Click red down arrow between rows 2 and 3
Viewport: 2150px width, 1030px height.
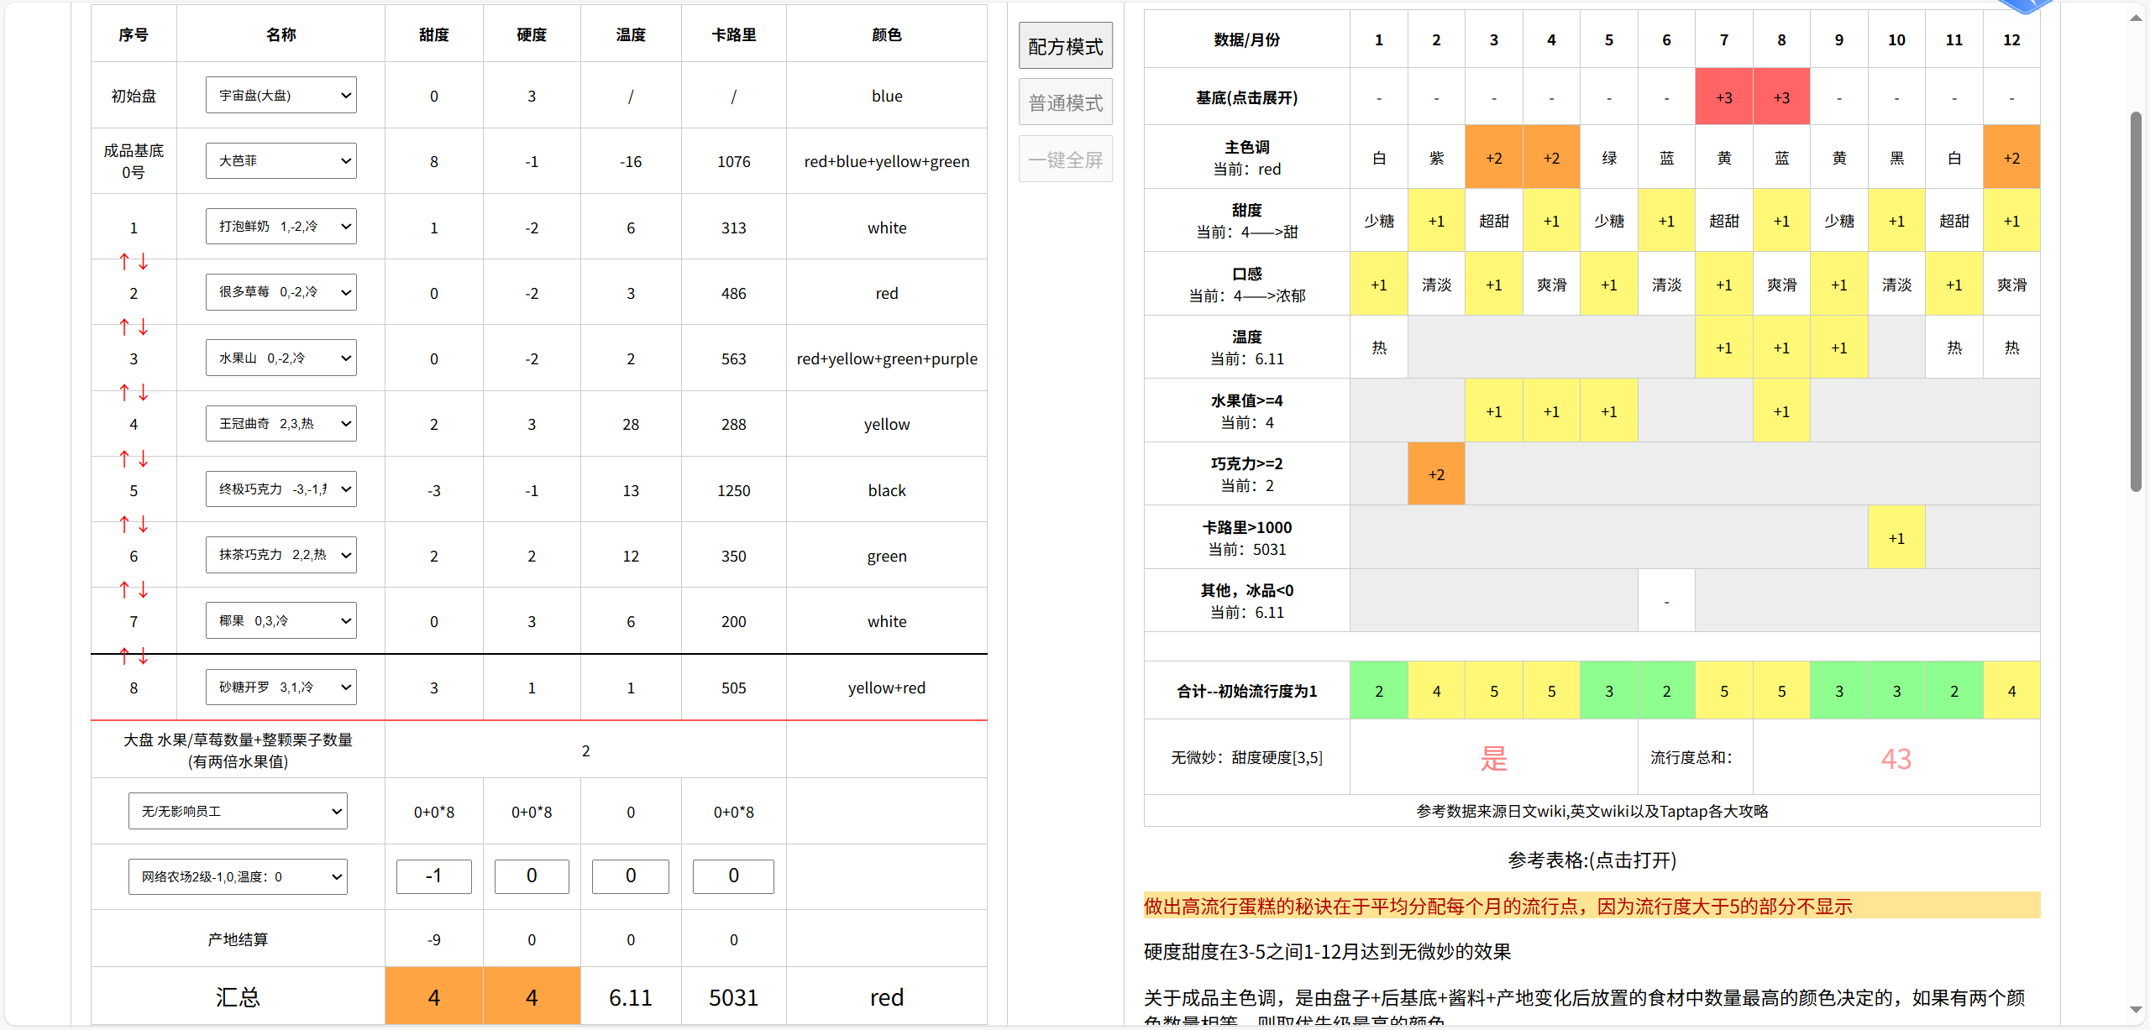tap(144, 327)
